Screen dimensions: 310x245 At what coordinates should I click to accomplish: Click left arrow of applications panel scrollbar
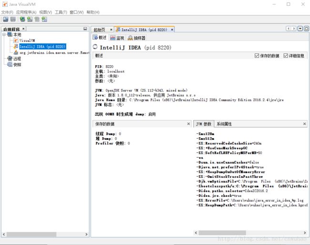(4, 235)
